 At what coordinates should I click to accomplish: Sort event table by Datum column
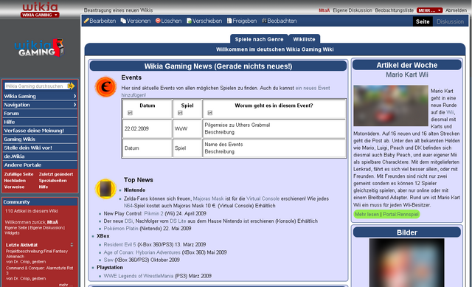point(130,113)
